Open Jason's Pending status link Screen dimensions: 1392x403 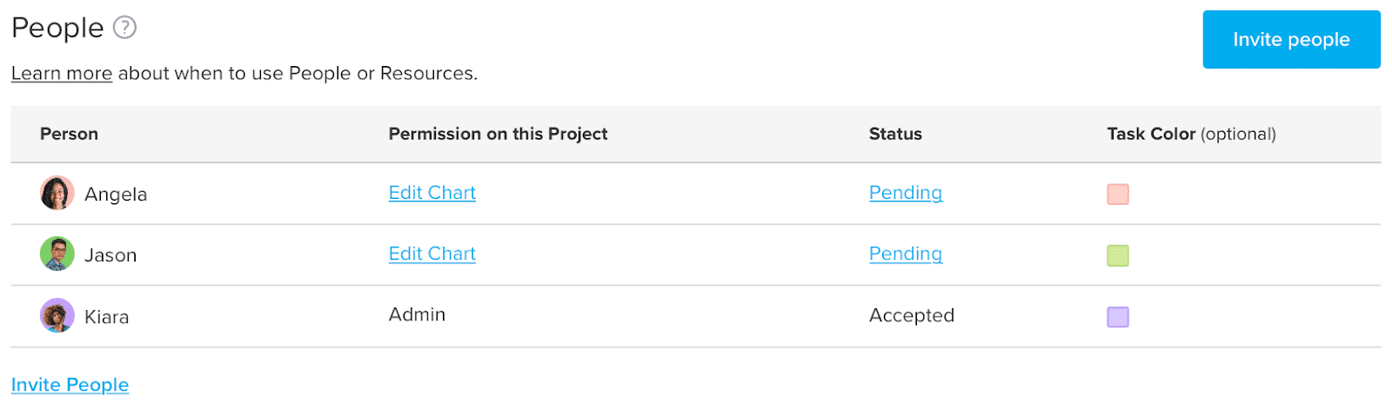(x=905, y=254)
